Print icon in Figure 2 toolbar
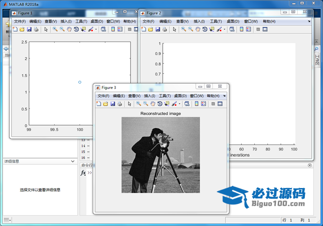The height and width of the screenshot is (226, 323). (164, 29)
